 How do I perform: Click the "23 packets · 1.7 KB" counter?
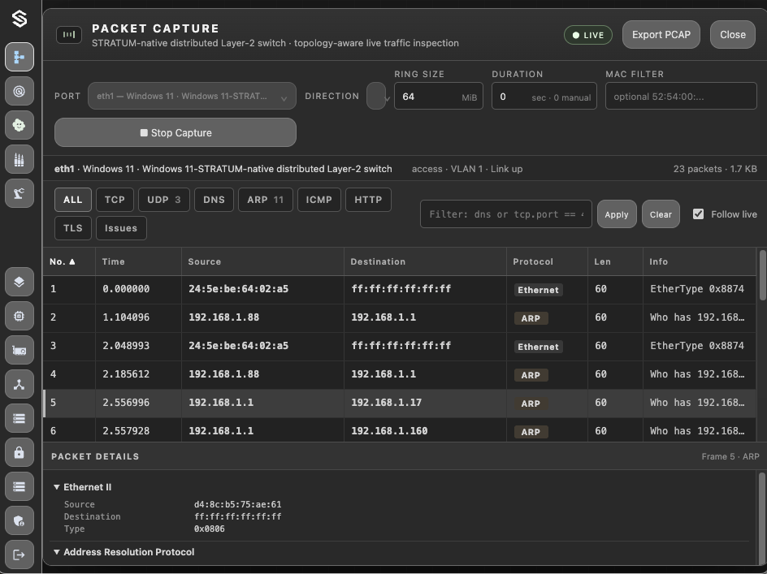point(715,169)
